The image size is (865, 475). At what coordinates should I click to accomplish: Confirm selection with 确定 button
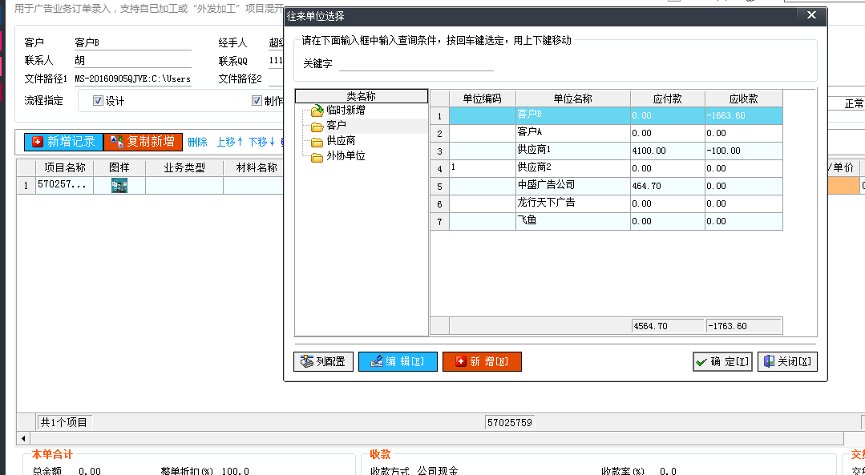tap(722, 362)
